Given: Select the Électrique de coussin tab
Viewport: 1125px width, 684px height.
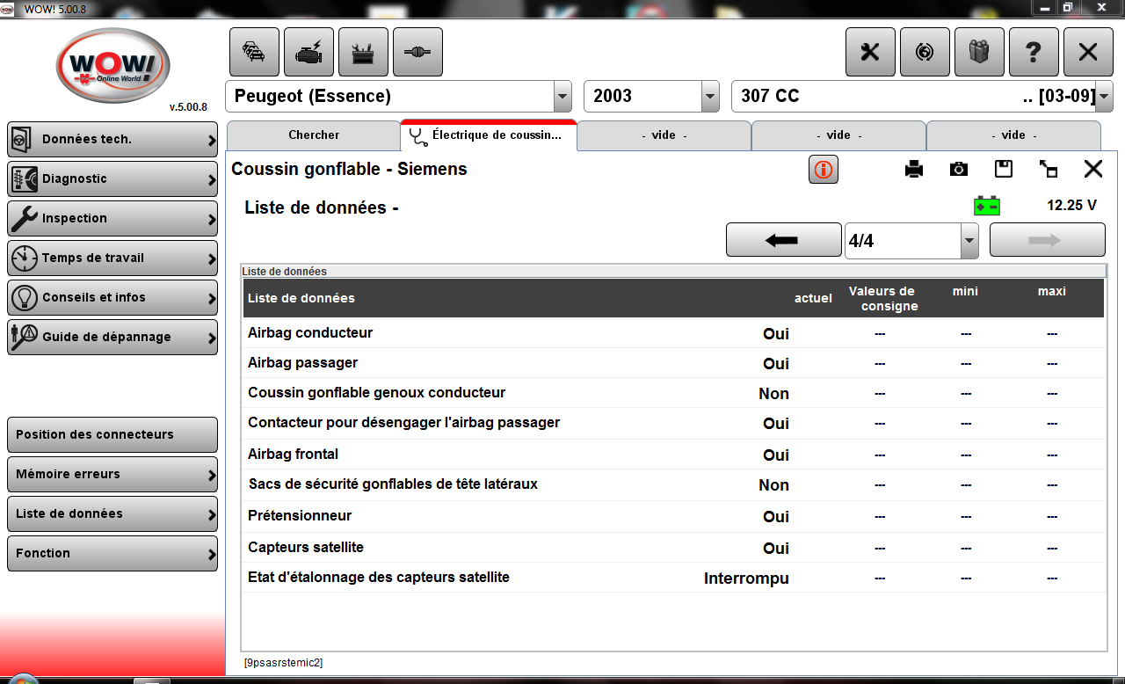Looking at the screenshot, I should [x=489, y=135].
